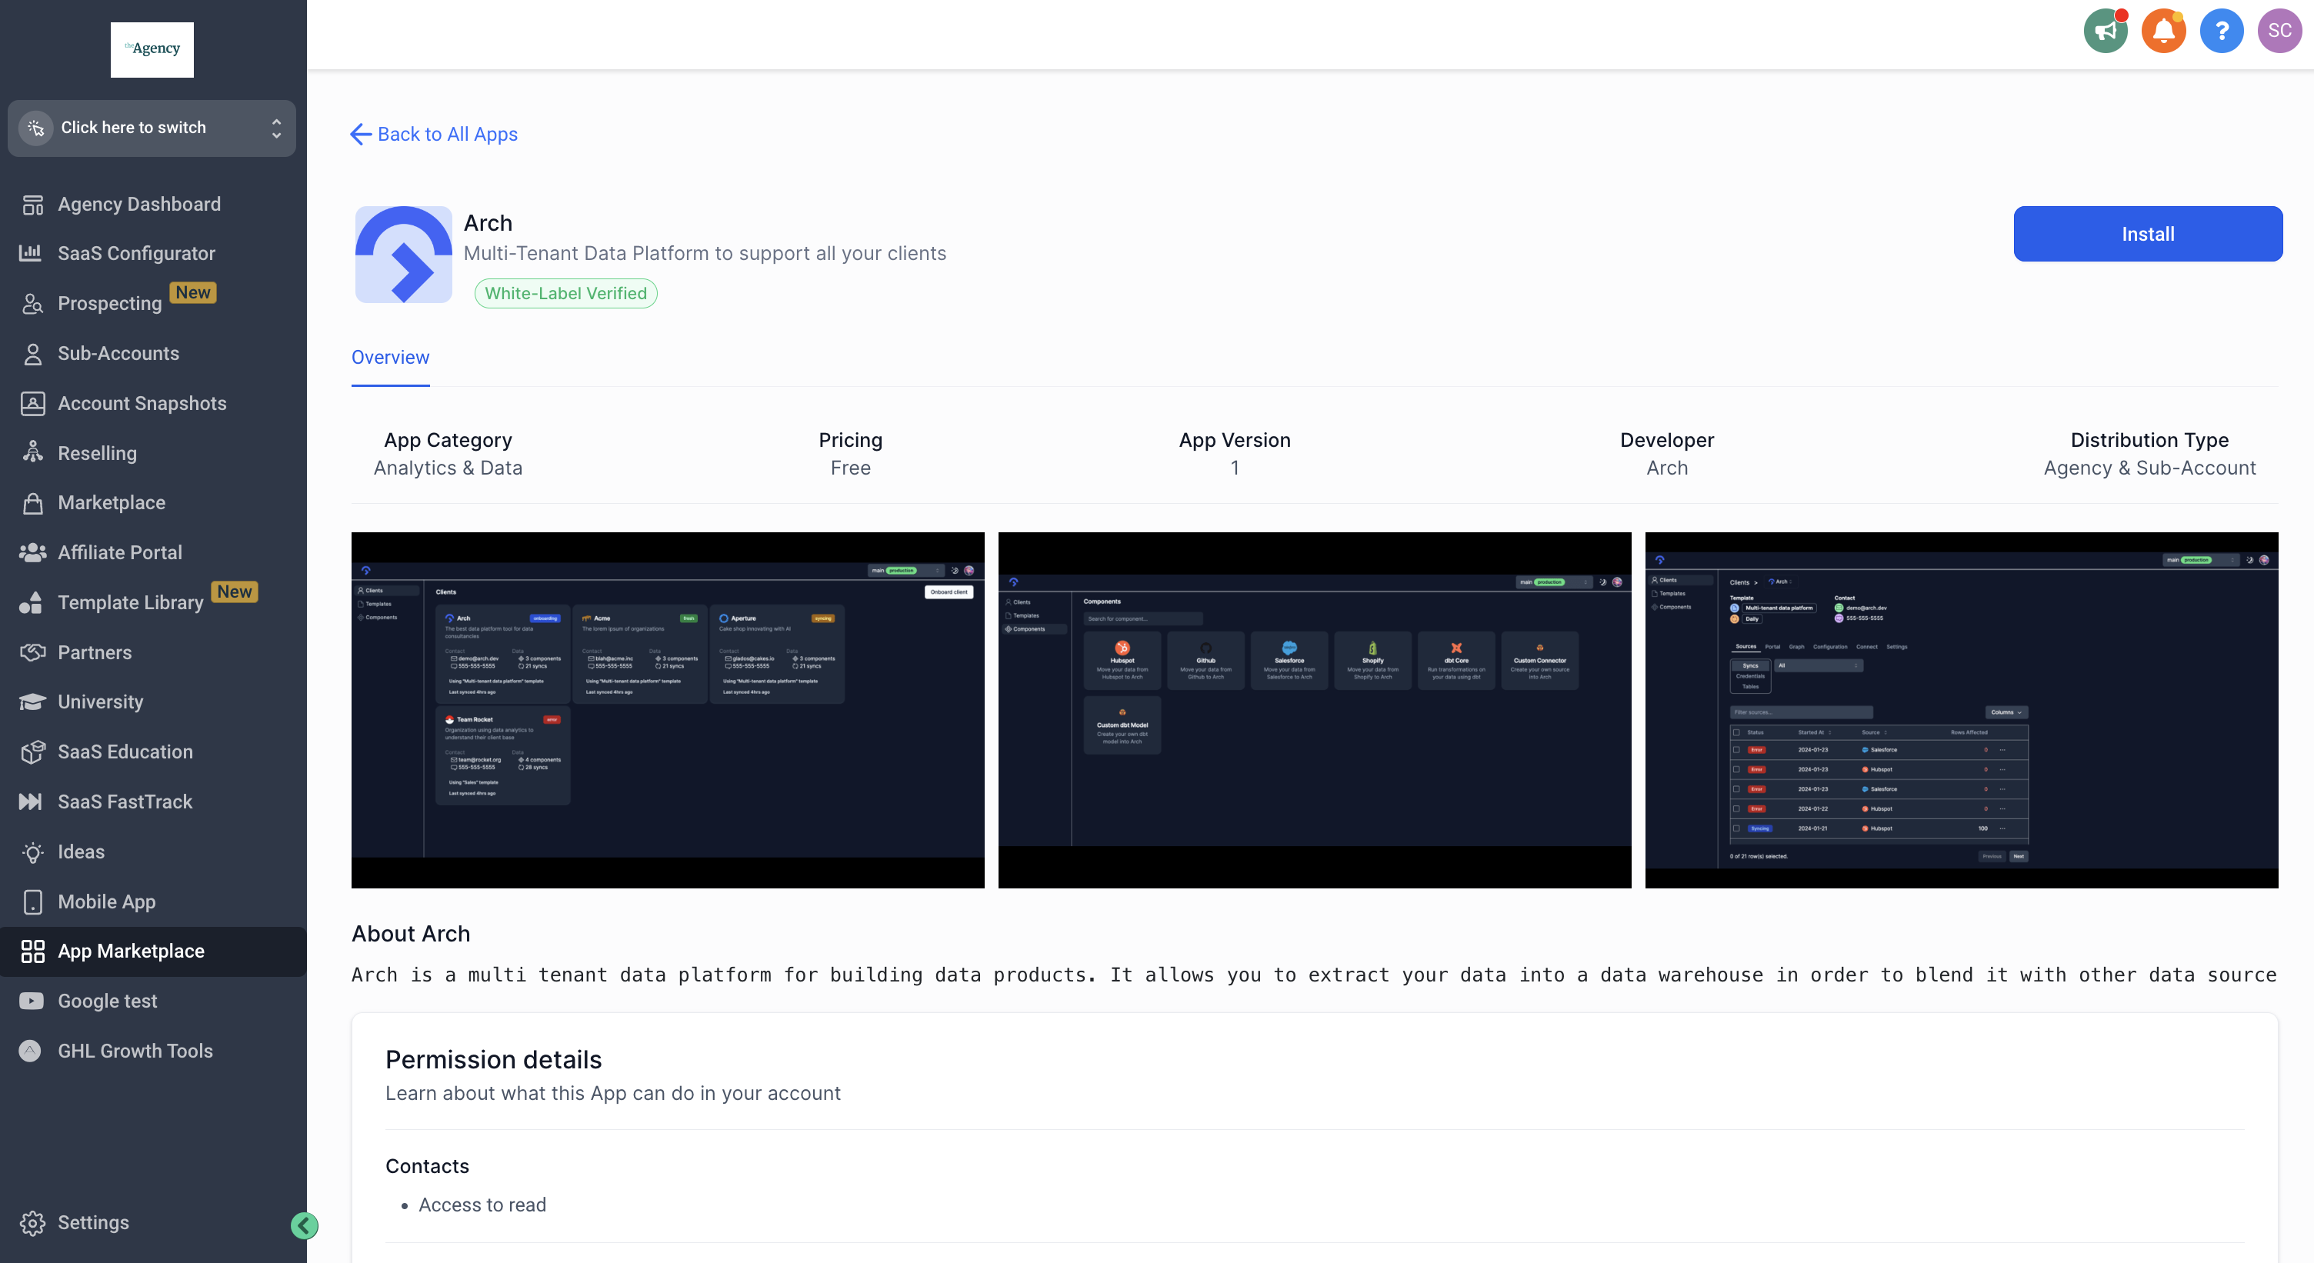Screen dimensions: 2314x1263
Task: Open the Sources table screenshot thumbnail
Action: point(1961,710)
